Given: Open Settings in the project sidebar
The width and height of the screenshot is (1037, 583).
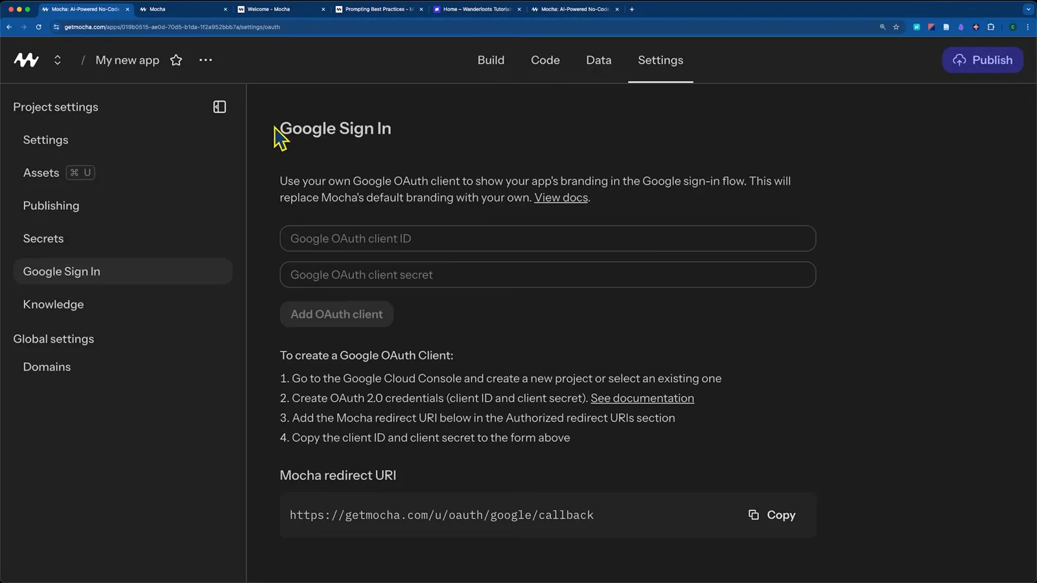Looking at the screenshot, I should click(x=45, y=140).
